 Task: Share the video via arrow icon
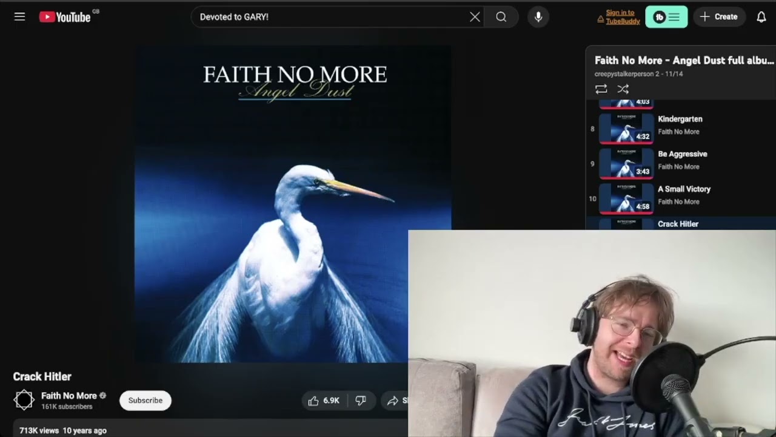393,401
